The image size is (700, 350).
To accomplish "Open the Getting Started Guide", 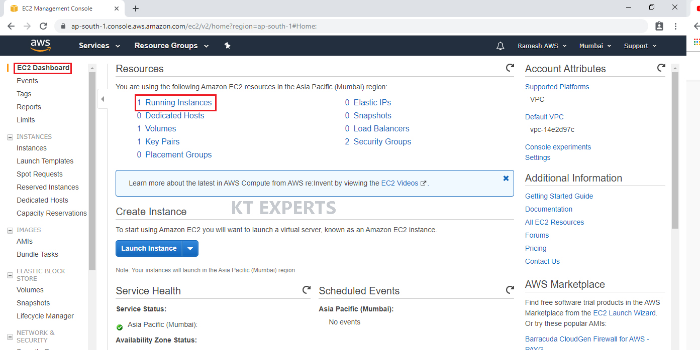I will (x=559, y=196).
